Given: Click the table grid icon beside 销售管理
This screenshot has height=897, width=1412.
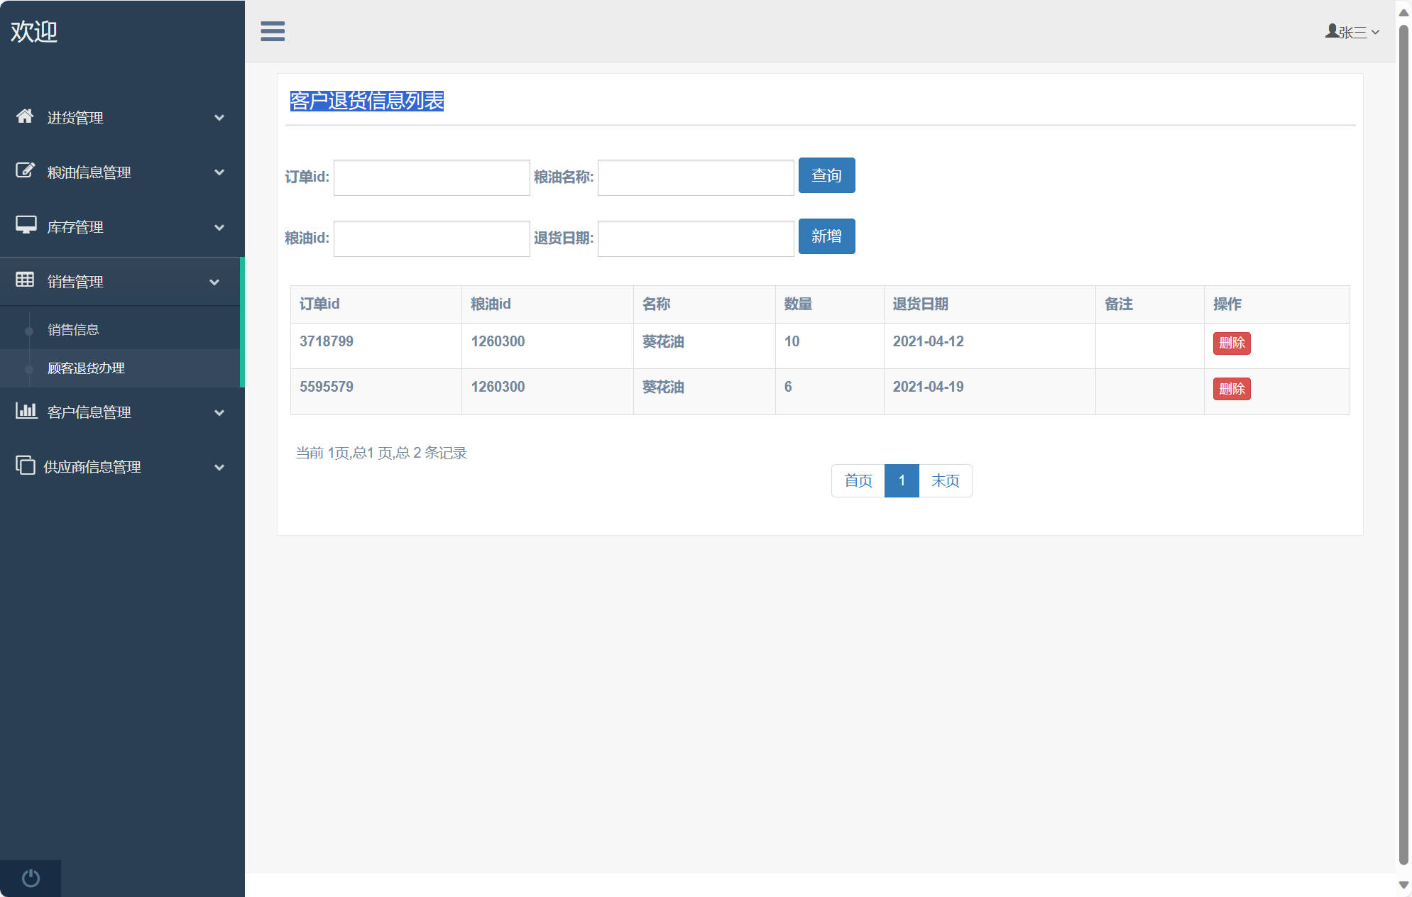Looking at the screenshot, I should tap(25, 280).
